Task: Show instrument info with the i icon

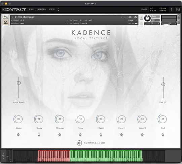Action: pyautogui.click(x=136, y=17)
